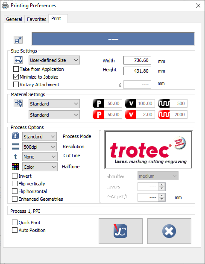Image resolution: width=205 pixels, height=264 pixels.
Task: Switch to the Favorites tab
Action: [x=37, y=19]
